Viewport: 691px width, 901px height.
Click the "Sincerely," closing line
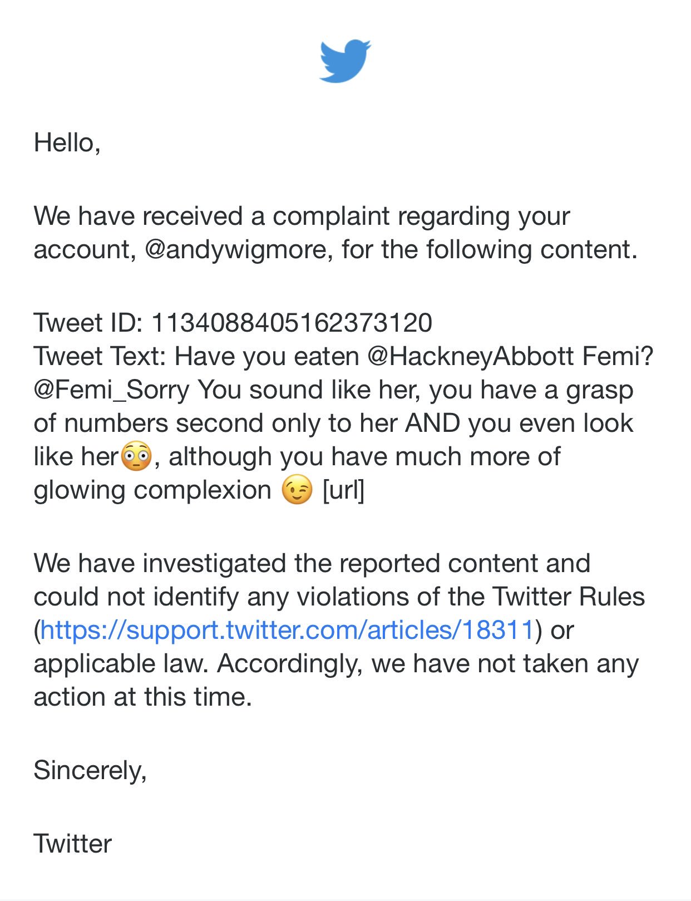[90, 771]
